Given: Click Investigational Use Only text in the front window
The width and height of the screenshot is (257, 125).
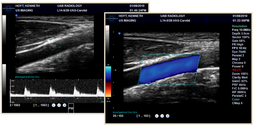Looking at the screenshot, I should tap(125, 112).
